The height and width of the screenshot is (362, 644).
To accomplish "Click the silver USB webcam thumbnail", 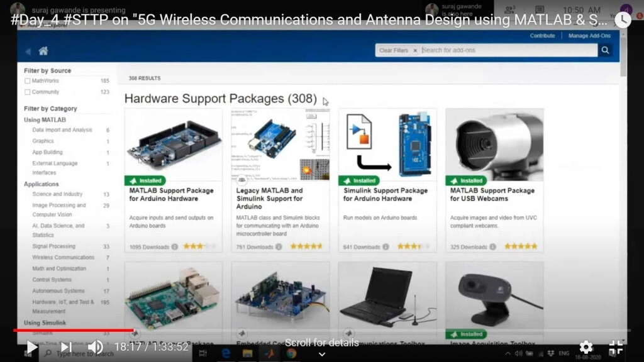I will pos(494,144).
